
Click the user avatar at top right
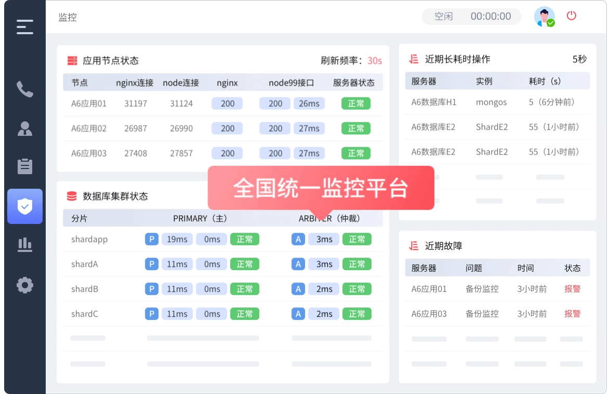(x=544, y=17)
